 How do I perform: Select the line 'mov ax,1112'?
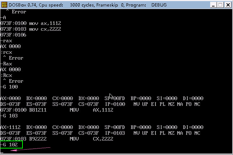[x=45, y=23]
